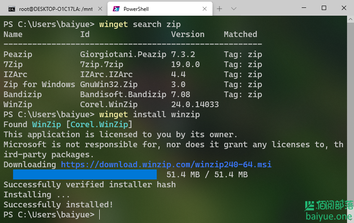Close the terminal window
The height and width of the screenshot is (223, 354).
click(x=344, y=8)
